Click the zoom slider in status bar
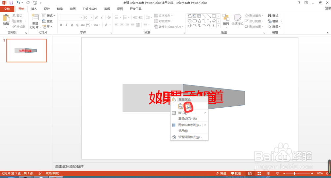 [298, 173]
